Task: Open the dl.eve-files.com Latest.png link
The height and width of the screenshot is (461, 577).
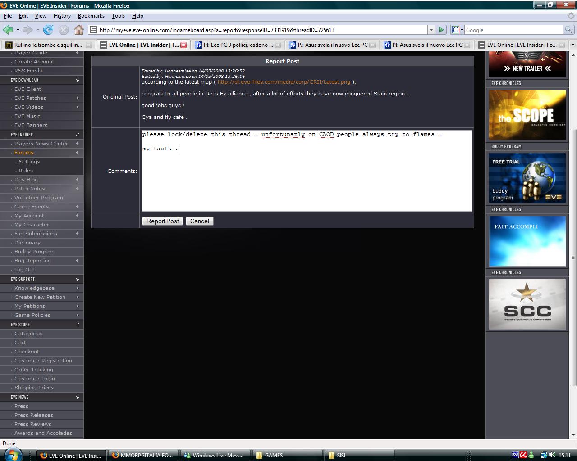Action: point(284,82)
